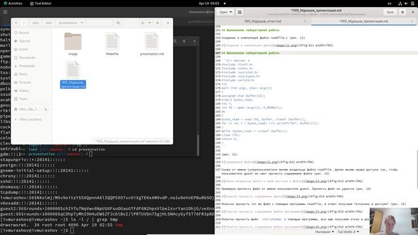Open presentation path dropdown in Files

[x=82, y=23]
